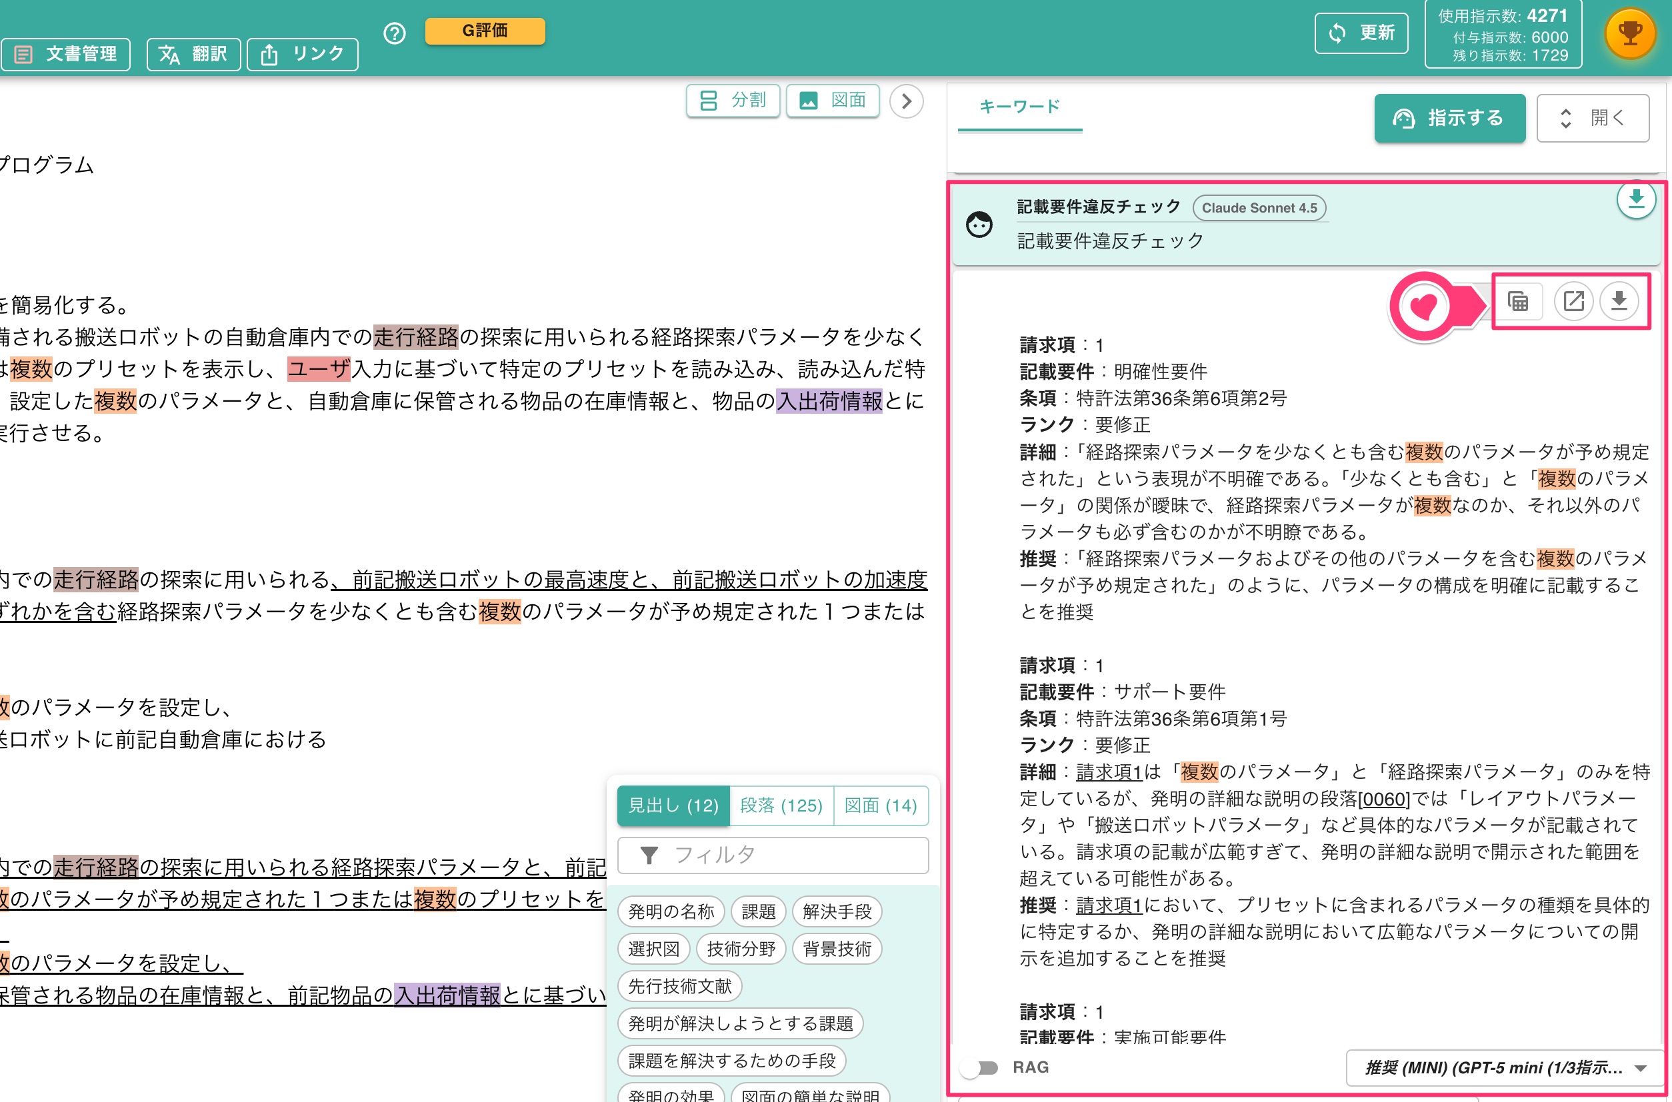This screenshot has width=1672, height=1102.
Task: Click the 翻訳 translate button
Action: pos(193,54)
